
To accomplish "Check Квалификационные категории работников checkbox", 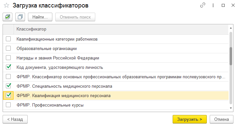I will coord(8,39).
